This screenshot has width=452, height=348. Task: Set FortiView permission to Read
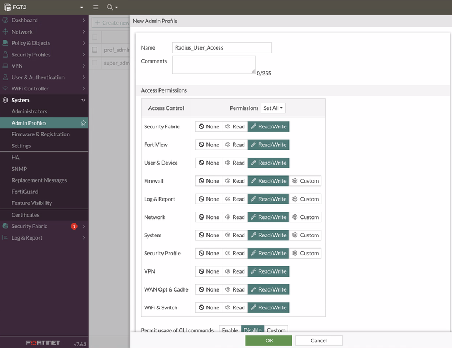[x=234, y=145]
